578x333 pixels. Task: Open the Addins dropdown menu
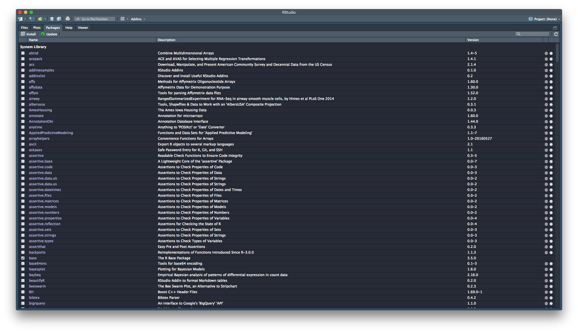(x=138, y=19)
